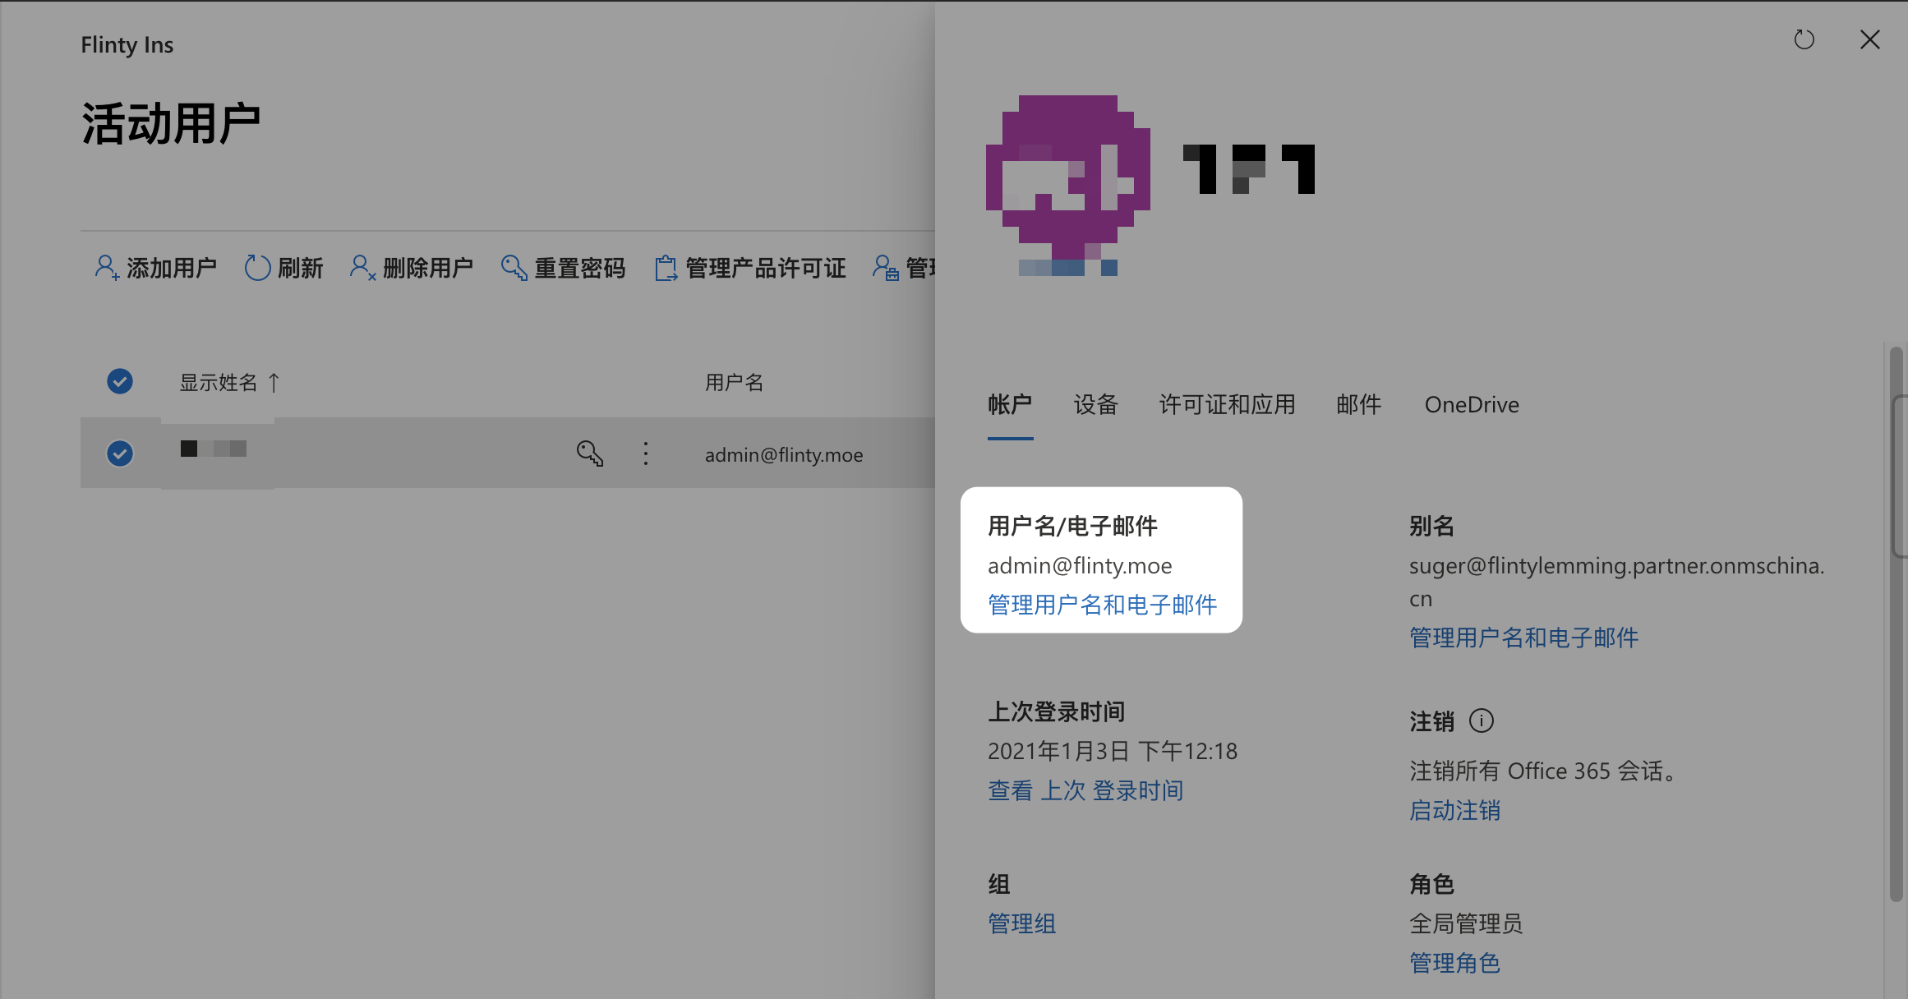Sort by 显示姓名 column header
The image size is (1908, 999).
coord(219,383)
